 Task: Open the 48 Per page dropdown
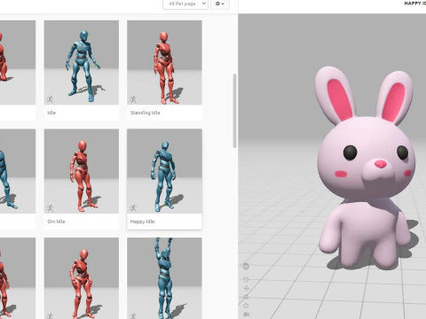click(185, 4)
